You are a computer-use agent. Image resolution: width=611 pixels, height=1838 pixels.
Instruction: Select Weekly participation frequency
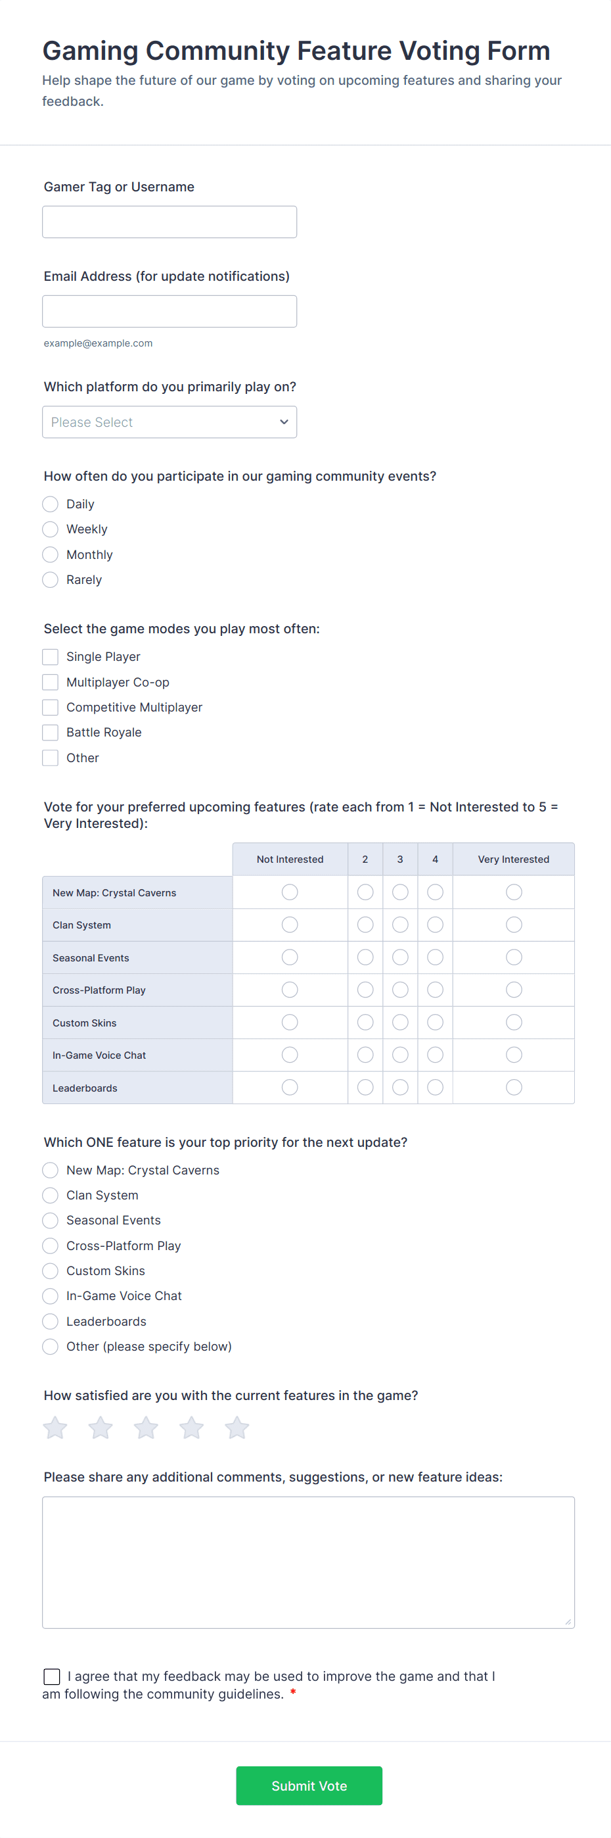coord(51,529)
